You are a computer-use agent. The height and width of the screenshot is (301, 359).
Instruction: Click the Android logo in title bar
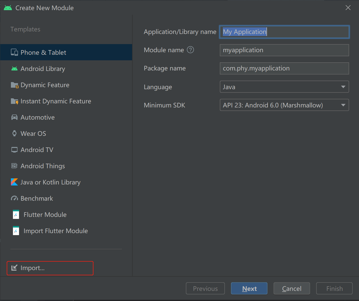click(8, 8)
